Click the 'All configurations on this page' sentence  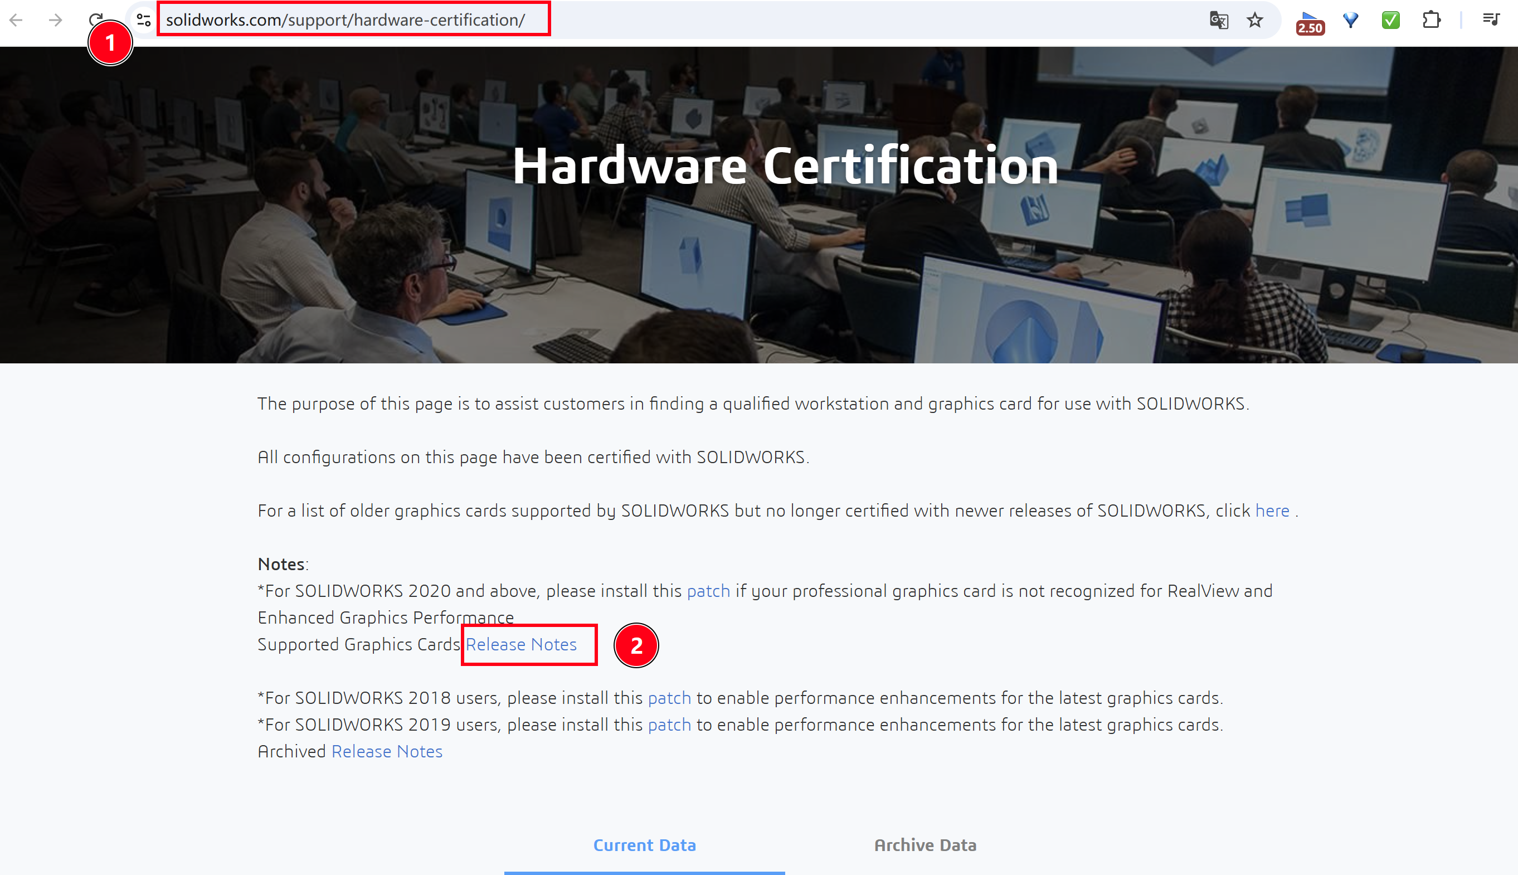[533, 458]
